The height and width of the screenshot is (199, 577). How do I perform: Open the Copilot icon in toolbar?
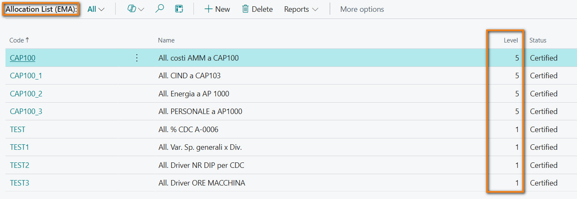point(132,9)
